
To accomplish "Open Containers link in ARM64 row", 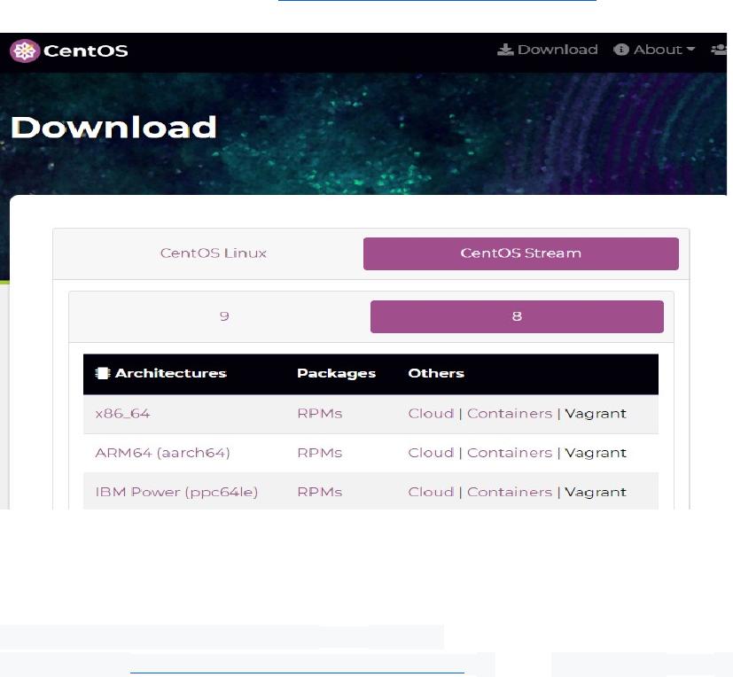I will point(510,453).
